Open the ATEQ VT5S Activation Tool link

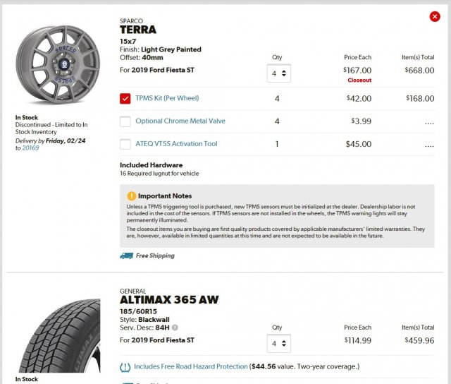tap(176, 144)
